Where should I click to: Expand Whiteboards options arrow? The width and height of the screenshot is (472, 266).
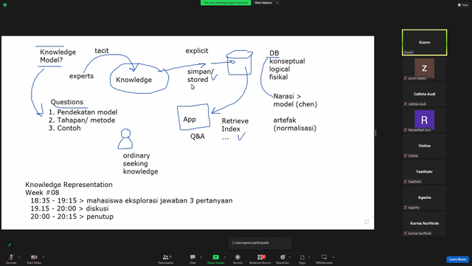tap(333, 257)
